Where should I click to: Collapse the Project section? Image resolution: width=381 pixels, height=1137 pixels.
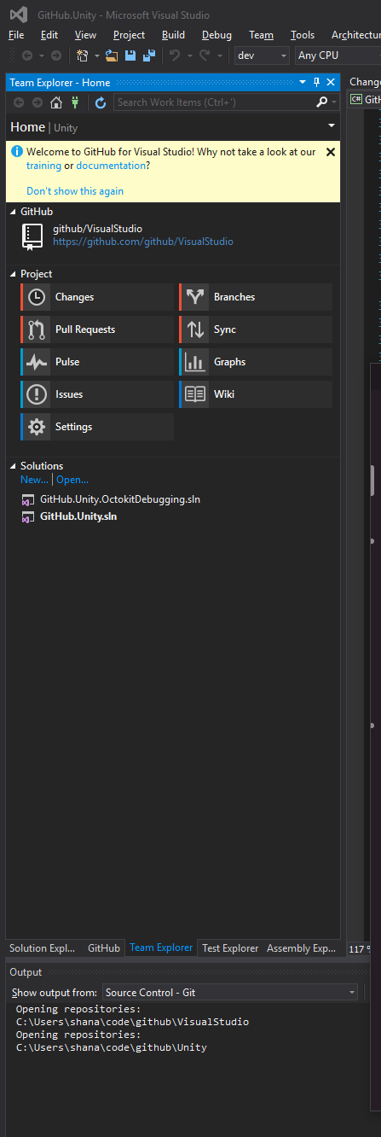pos(13,274)
